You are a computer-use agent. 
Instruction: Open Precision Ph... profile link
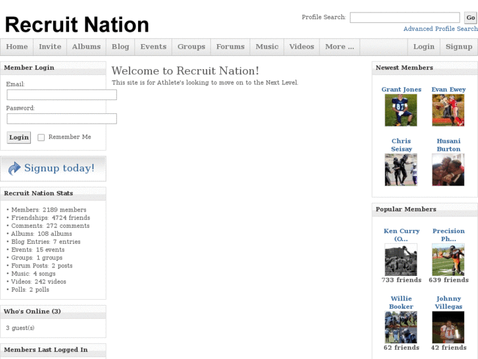coord(448,235)
